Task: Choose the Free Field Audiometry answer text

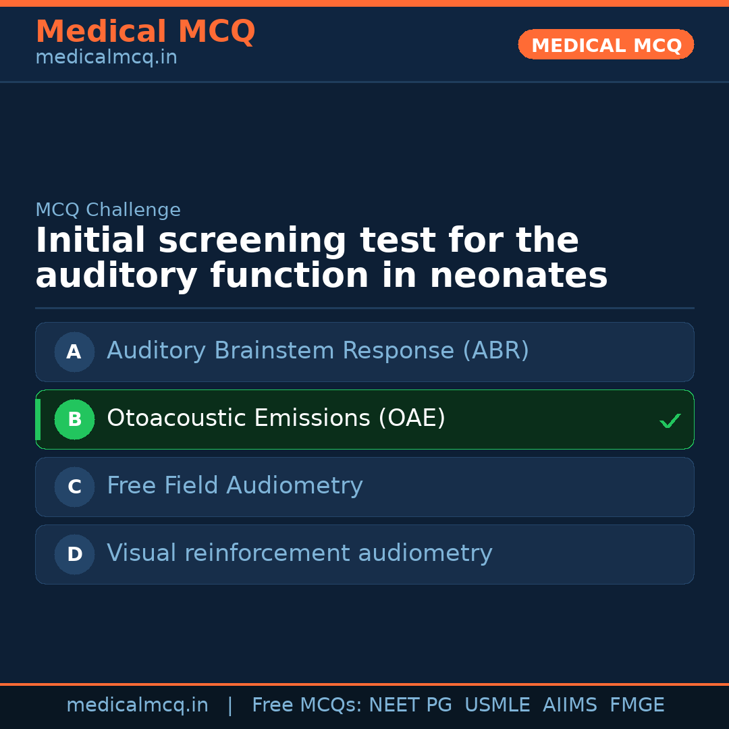Action: coord(234,486)
